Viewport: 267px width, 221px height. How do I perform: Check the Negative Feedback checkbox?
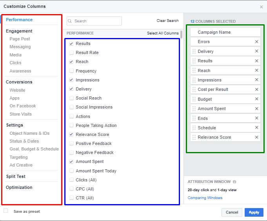click(x=71, y=152)
